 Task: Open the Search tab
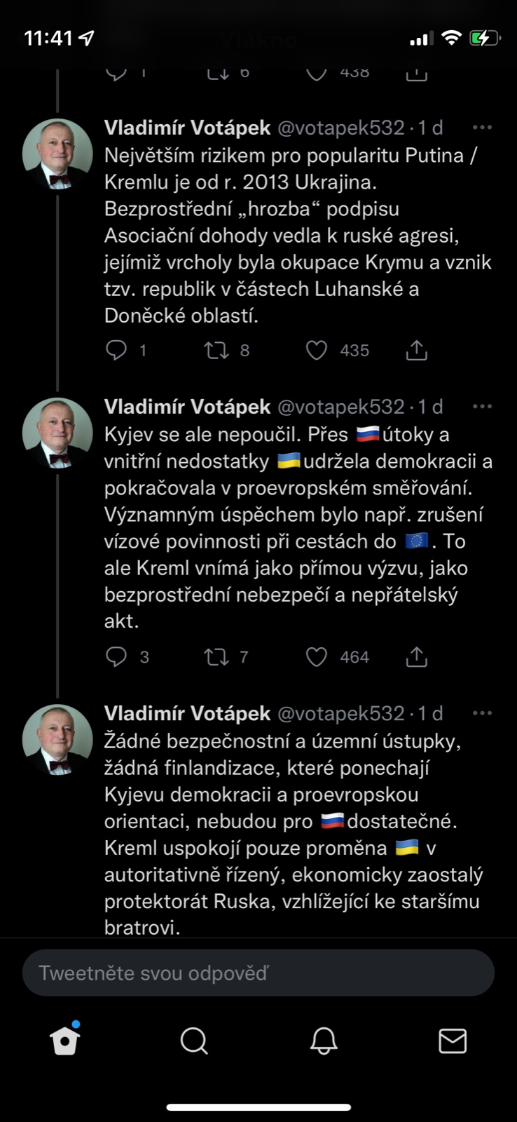click(194, 1041)
